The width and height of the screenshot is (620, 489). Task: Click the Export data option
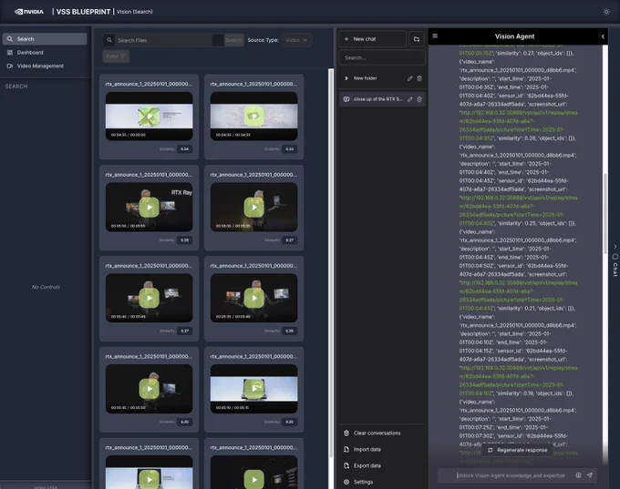pyautogui.click(x=362, y=465)
